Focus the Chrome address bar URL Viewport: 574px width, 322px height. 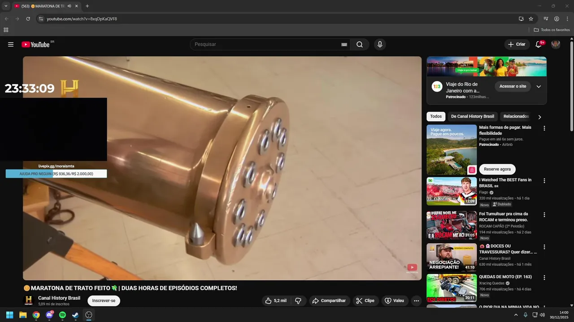tap(82, 19)
